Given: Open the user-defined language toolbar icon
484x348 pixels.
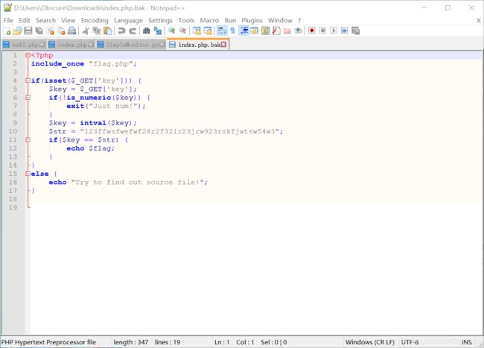Looking at the screenshot, I should [x=255, y=31].
